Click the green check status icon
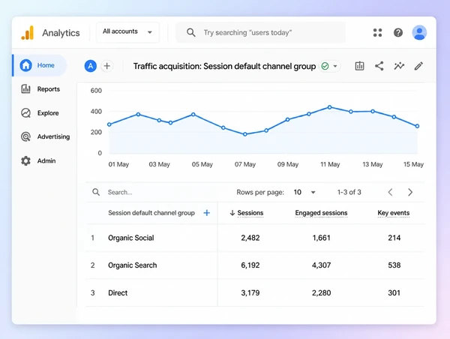Screen dimensions: 450x339 coord(325,66)
